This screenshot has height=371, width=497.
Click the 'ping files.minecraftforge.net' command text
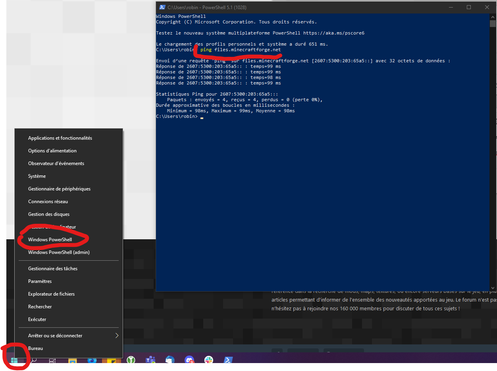point(241,50)
